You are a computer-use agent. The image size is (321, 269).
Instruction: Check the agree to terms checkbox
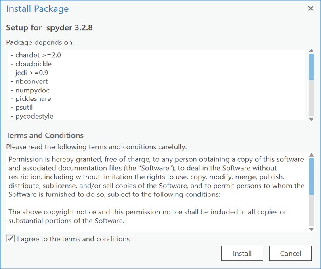10,239
